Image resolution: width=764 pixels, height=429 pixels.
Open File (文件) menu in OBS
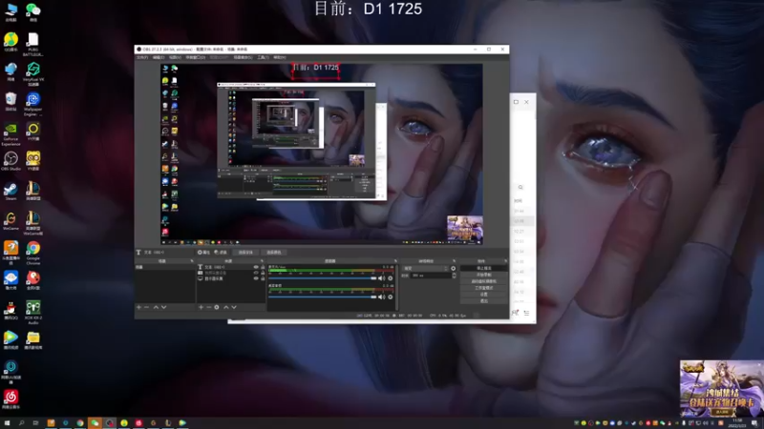(x=141, y=57)
